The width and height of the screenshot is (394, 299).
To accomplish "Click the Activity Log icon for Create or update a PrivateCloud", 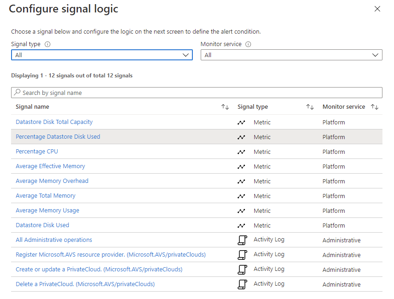I will [242, 269].
